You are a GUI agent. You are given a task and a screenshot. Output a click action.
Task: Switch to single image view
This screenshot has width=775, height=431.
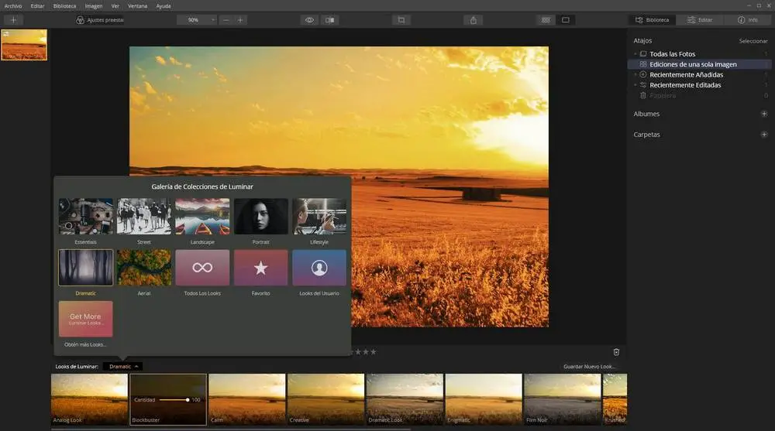(566, 20)
